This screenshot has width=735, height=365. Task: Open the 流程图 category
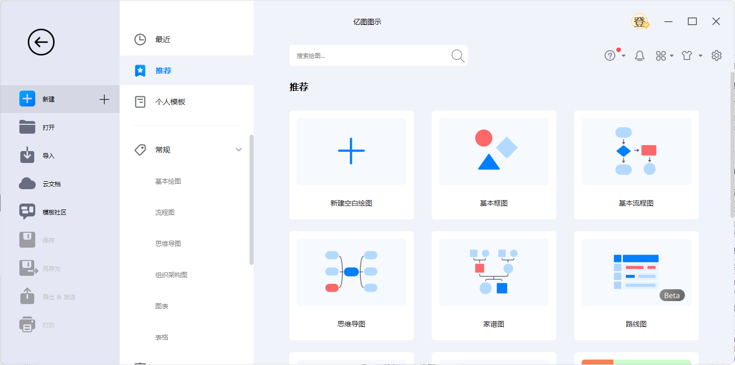pyautogui.click(x=165, y=212)
